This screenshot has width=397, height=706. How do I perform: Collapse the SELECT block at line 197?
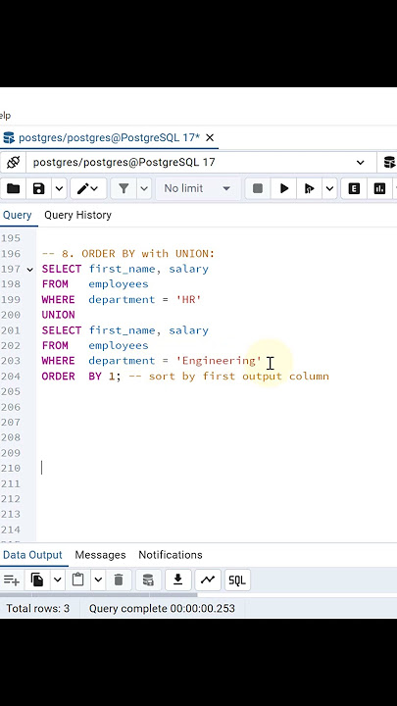pyautogui.click(x=29, y=270)
